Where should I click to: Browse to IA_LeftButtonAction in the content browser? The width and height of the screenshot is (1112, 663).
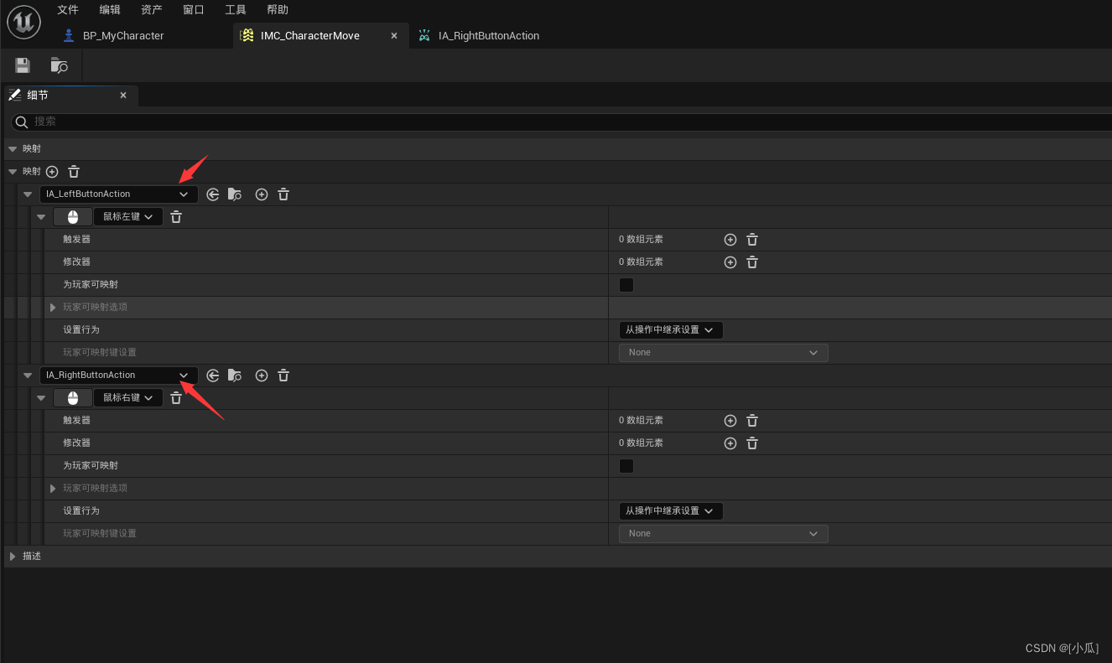coord(235,194)
